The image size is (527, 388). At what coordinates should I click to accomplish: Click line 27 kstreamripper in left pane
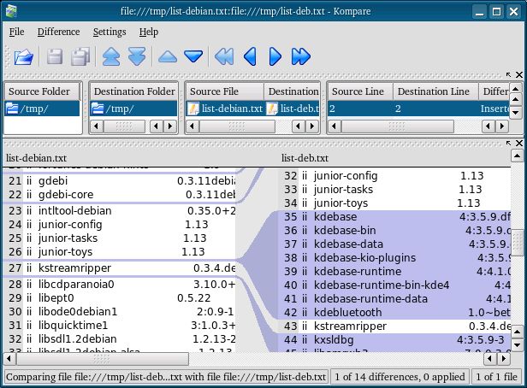[x=119, y=268]
